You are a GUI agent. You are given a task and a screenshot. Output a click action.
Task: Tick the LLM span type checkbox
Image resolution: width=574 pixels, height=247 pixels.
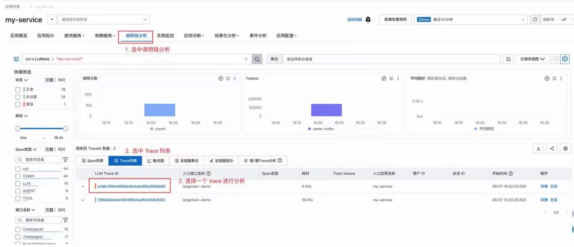[18, 183]
